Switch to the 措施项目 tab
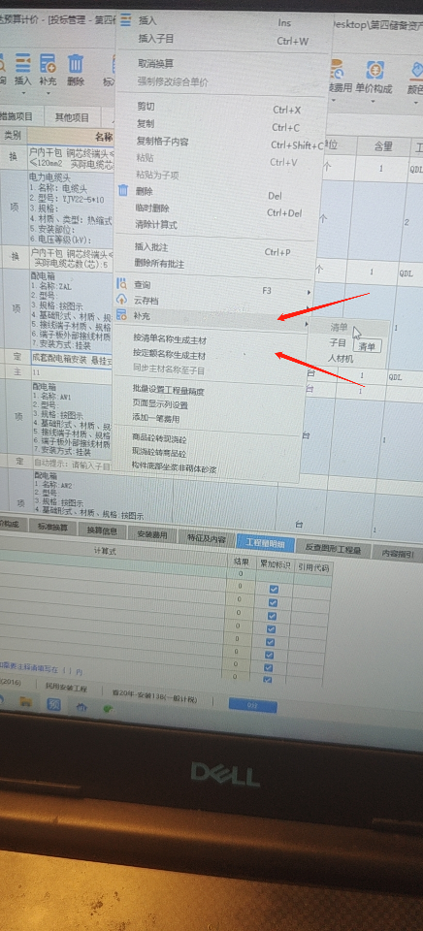Screen dimensions: 423x931 pyautogui.click(x=16, y=116)
